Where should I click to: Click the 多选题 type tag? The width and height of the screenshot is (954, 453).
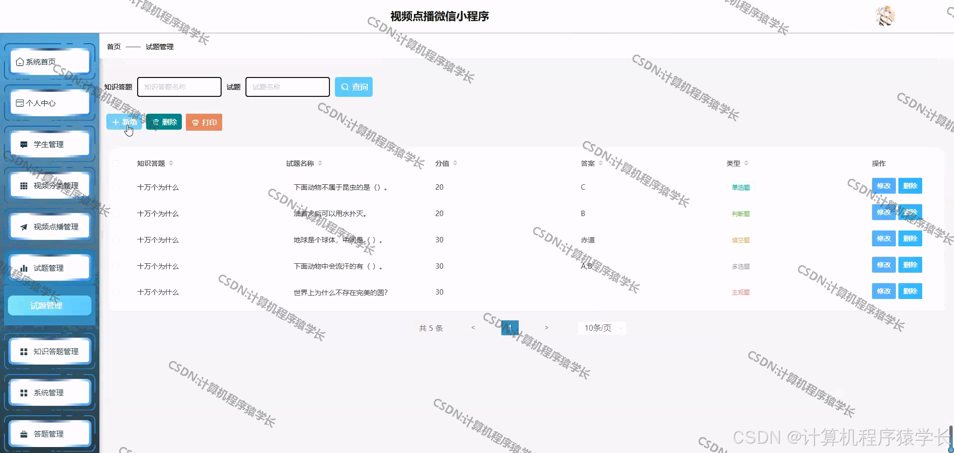point(741,267)
